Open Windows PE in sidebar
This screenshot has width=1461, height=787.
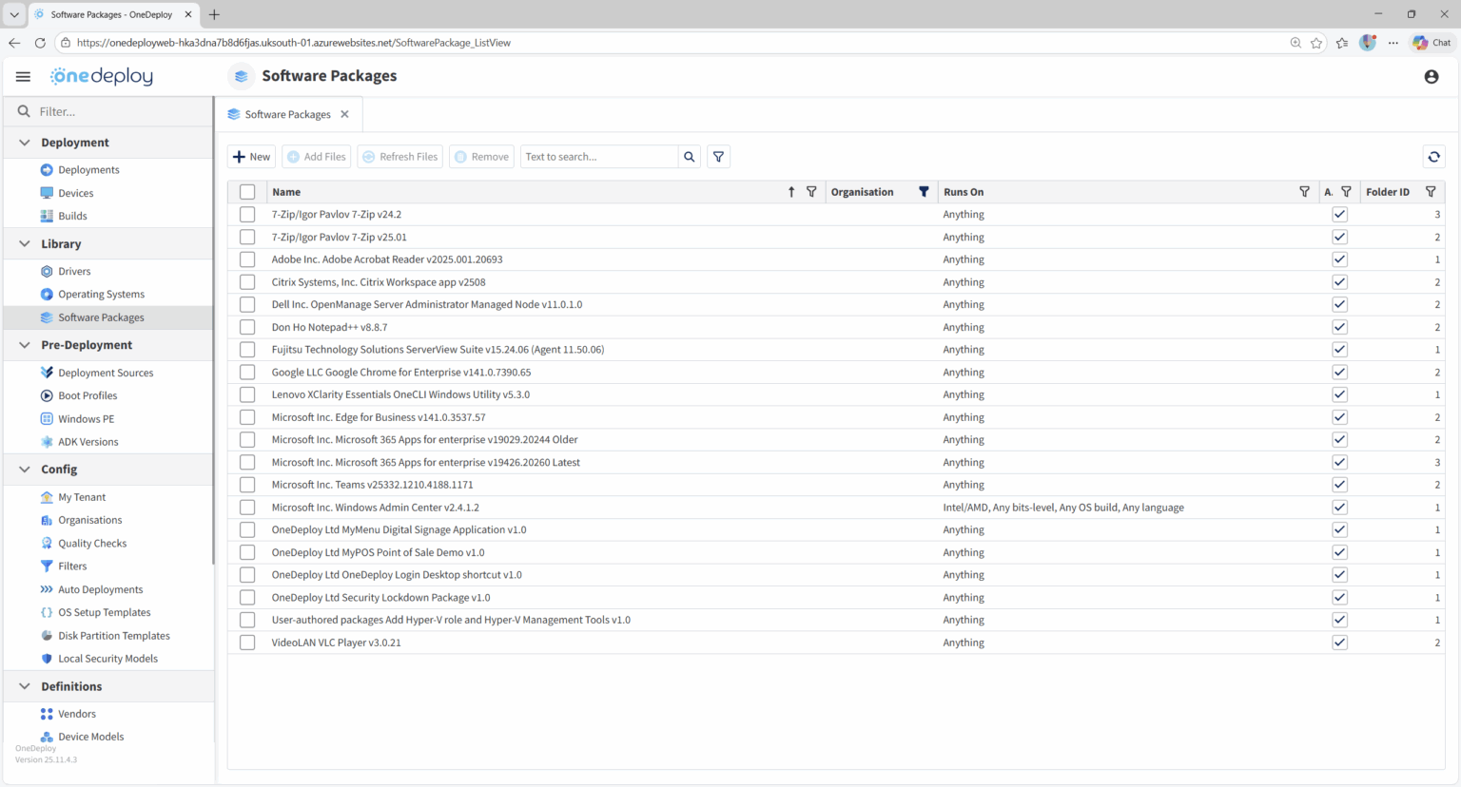[86, 419]
